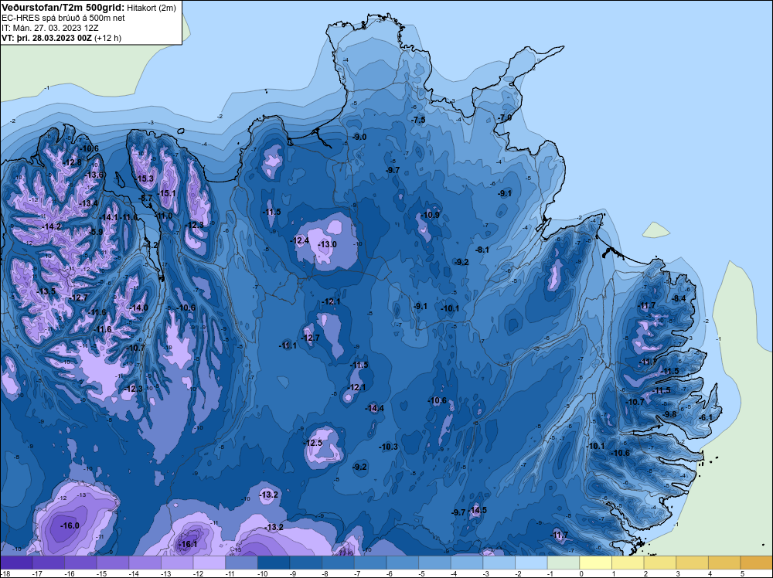Image resolution: width=773 pixels, height=578 pixels.
Task: Click the -11.1 temperature value
Action: click(288, 346)
